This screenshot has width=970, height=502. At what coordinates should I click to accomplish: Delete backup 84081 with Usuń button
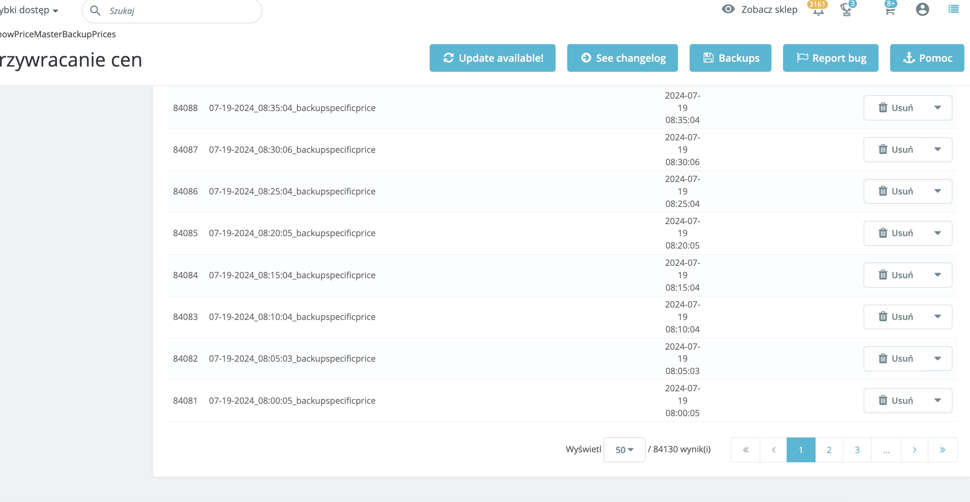tap(896, 401)
